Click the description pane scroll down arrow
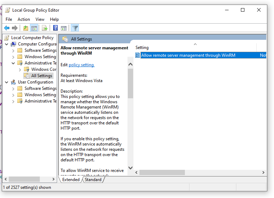The image size is (274, 198). click(130, 168)
